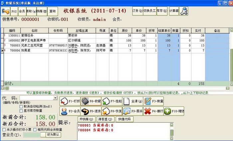Check stock with 库存(K)
This screenshot has height=141, width=233.
pyautogui.click(x=162, y=11)
